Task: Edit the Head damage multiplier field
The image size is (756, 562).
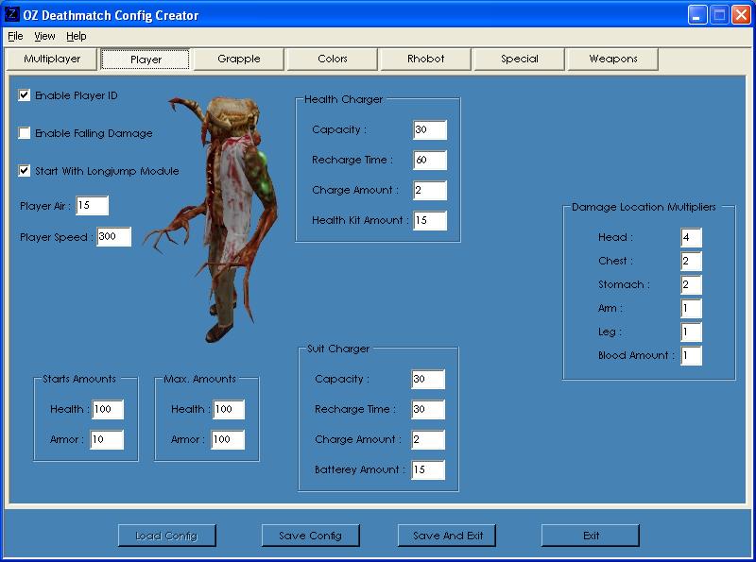Action: click(x=691, y=238)
